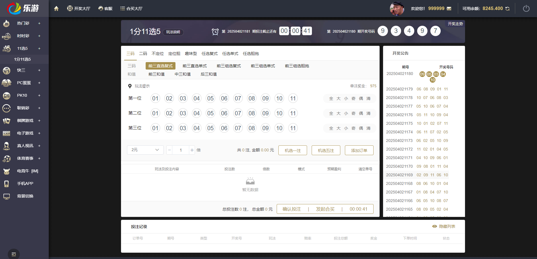The height and width of the screenshot is (259, 537).
Task: Open the 2元 amount mode dropdown
Action: (x=145, y=150)
